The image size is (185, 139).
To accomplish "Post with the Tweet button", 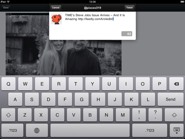I will [x=129, y=8].
